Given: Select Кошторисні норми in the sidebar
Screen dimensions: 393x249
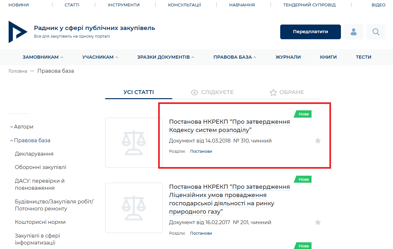Looking at the screenshot, I should pyautogui.click(x=40, y=222).
